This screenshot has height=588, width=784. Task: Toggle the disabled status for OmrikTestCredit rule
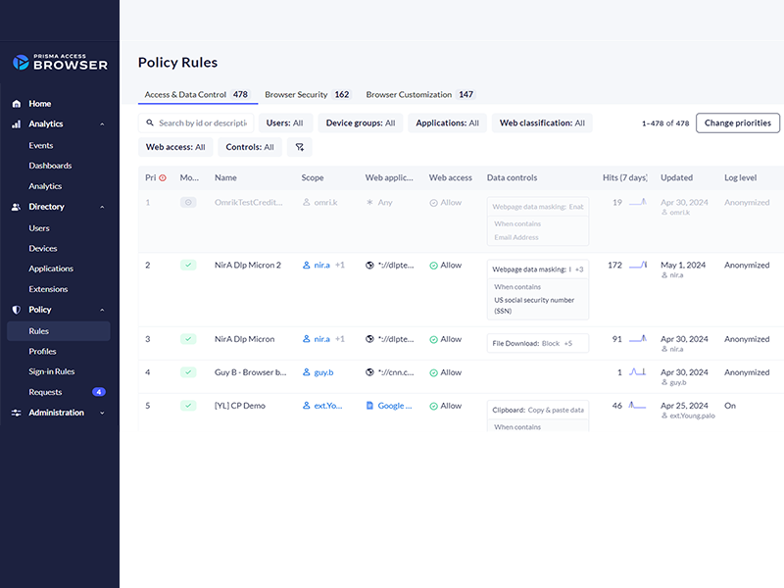(188, 202)
